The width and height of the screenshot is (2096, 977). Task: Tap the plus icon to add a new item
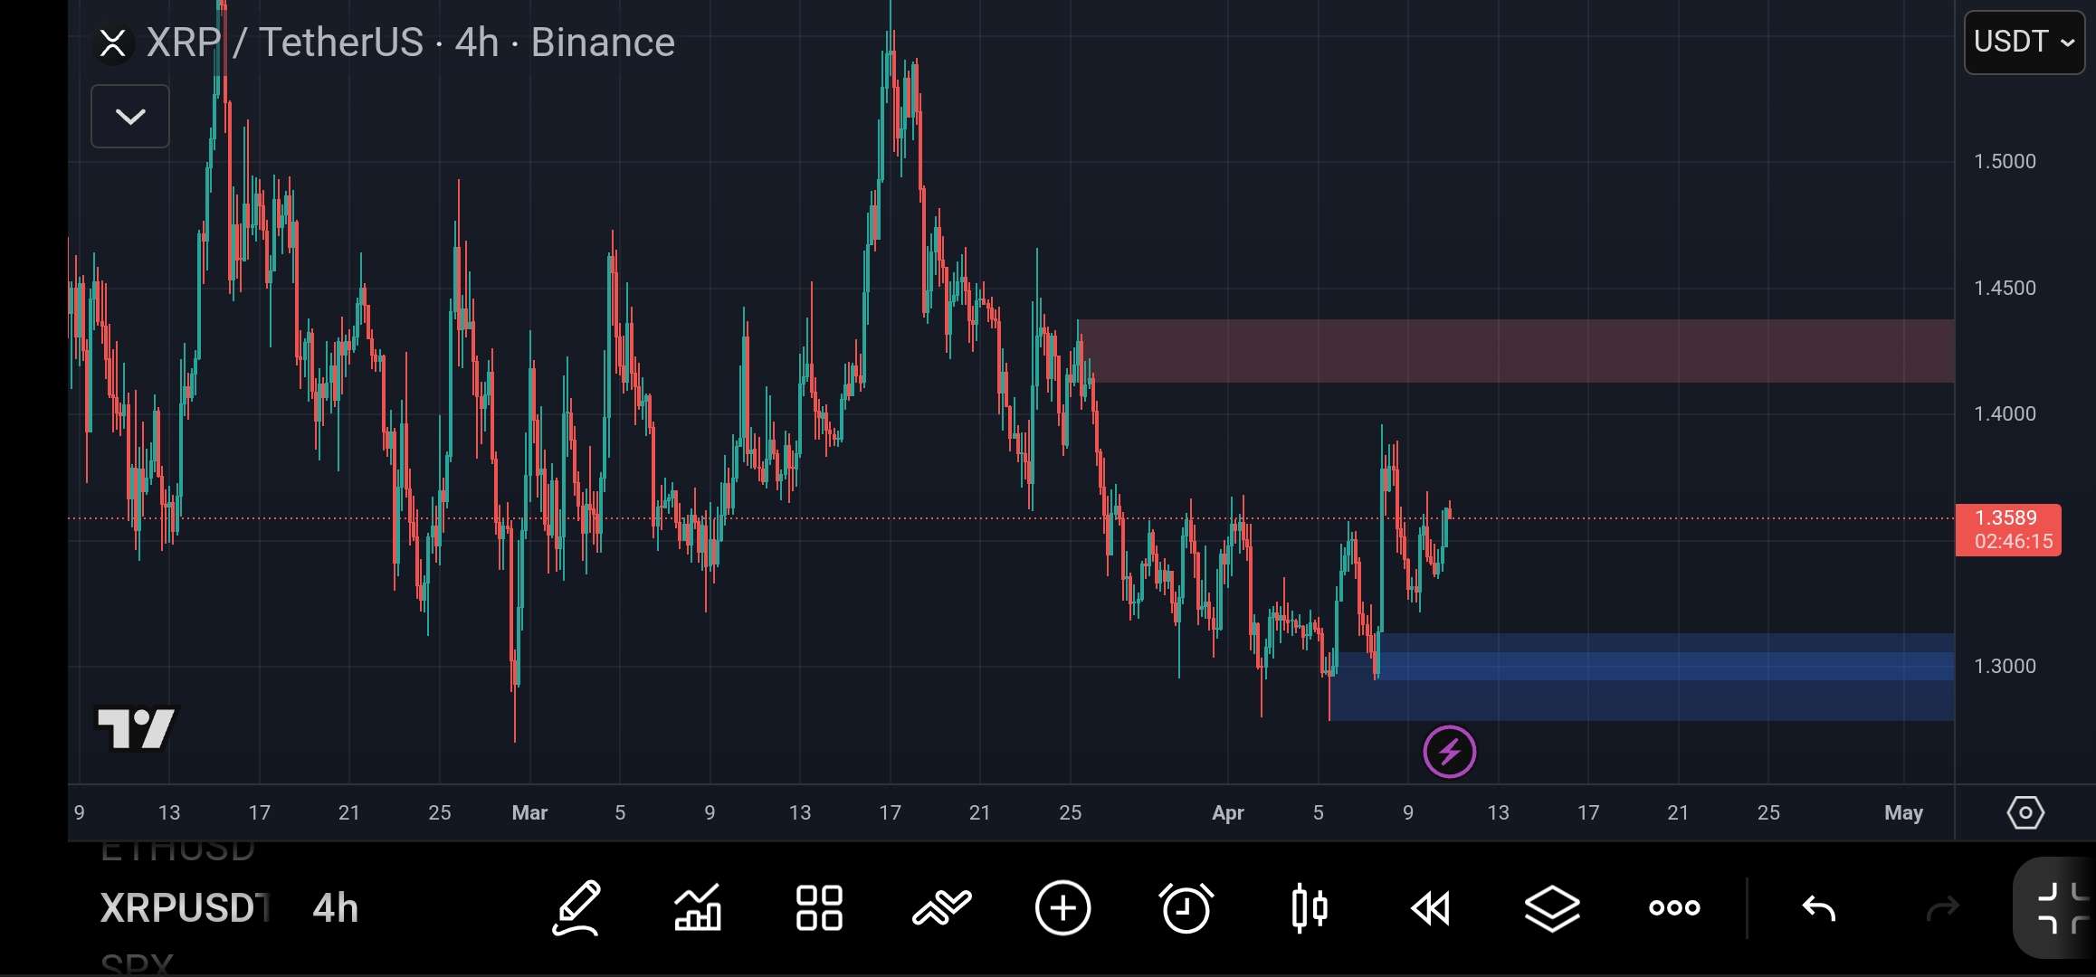click(1063, 908)
